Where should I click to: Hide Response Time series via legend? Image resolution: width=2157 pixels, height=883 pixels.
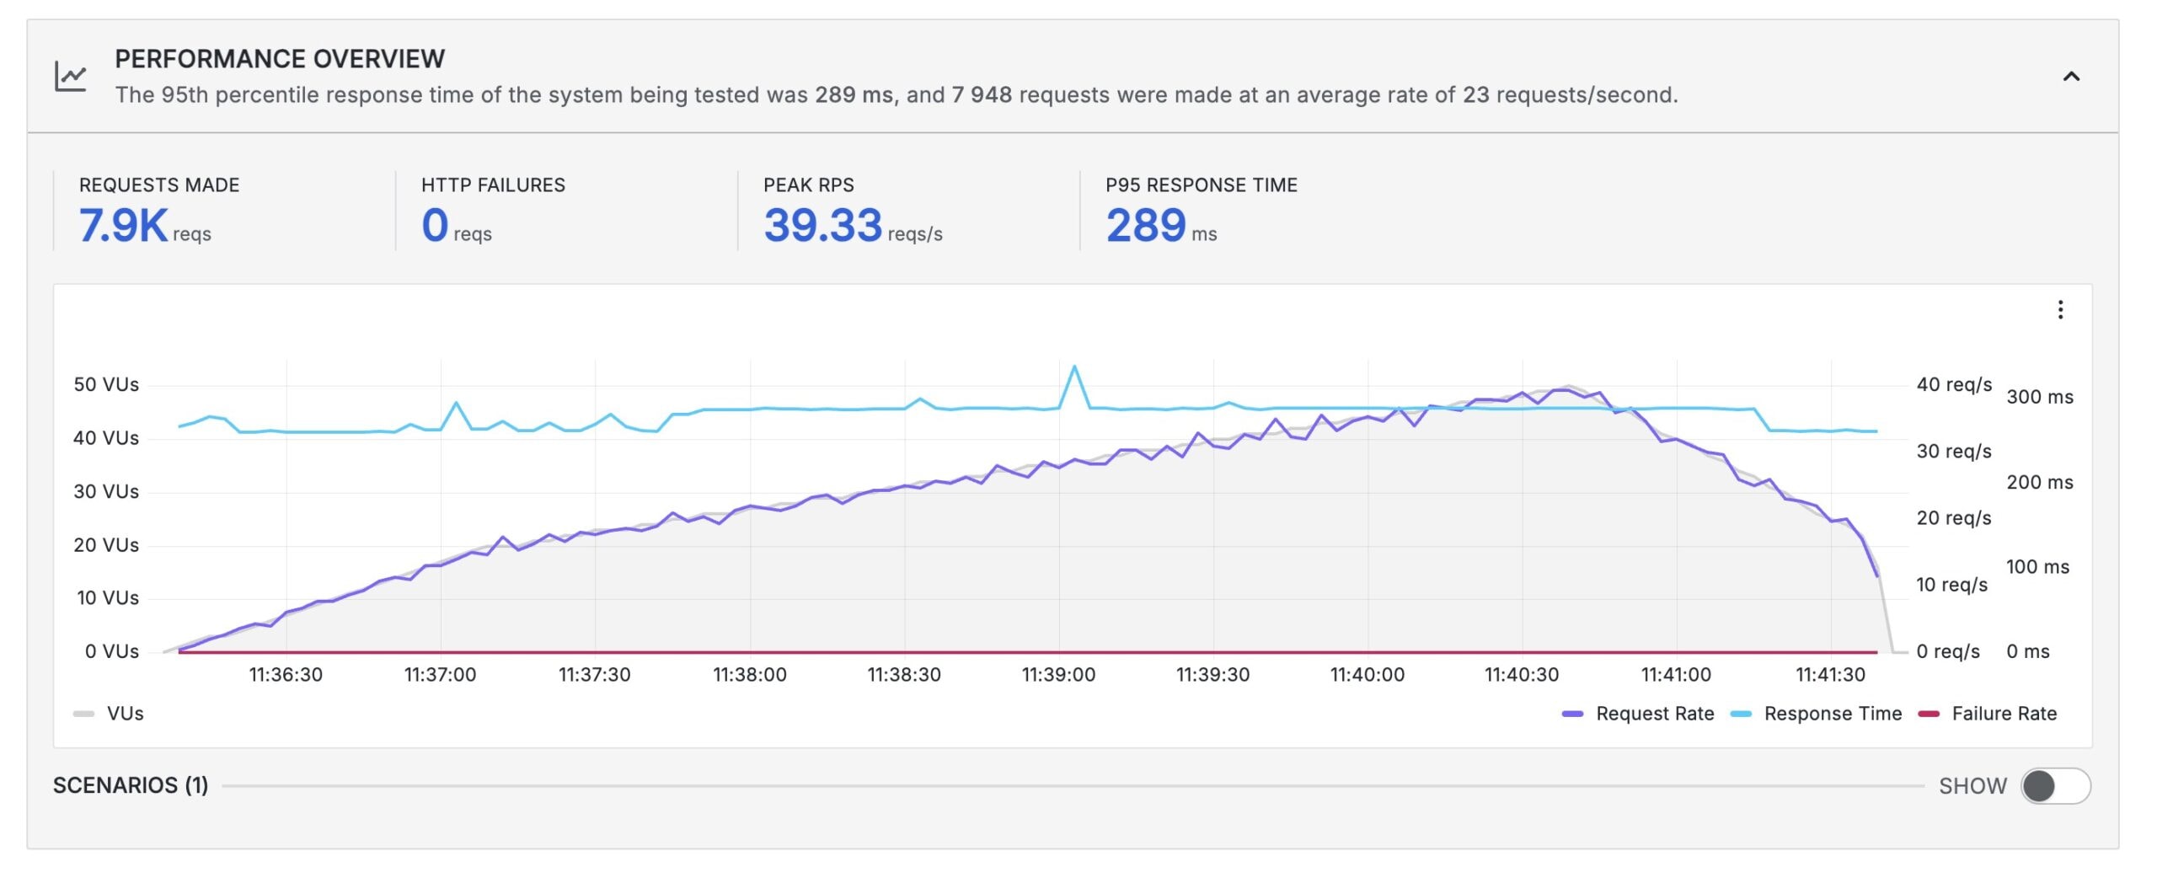coord(1832,714)
